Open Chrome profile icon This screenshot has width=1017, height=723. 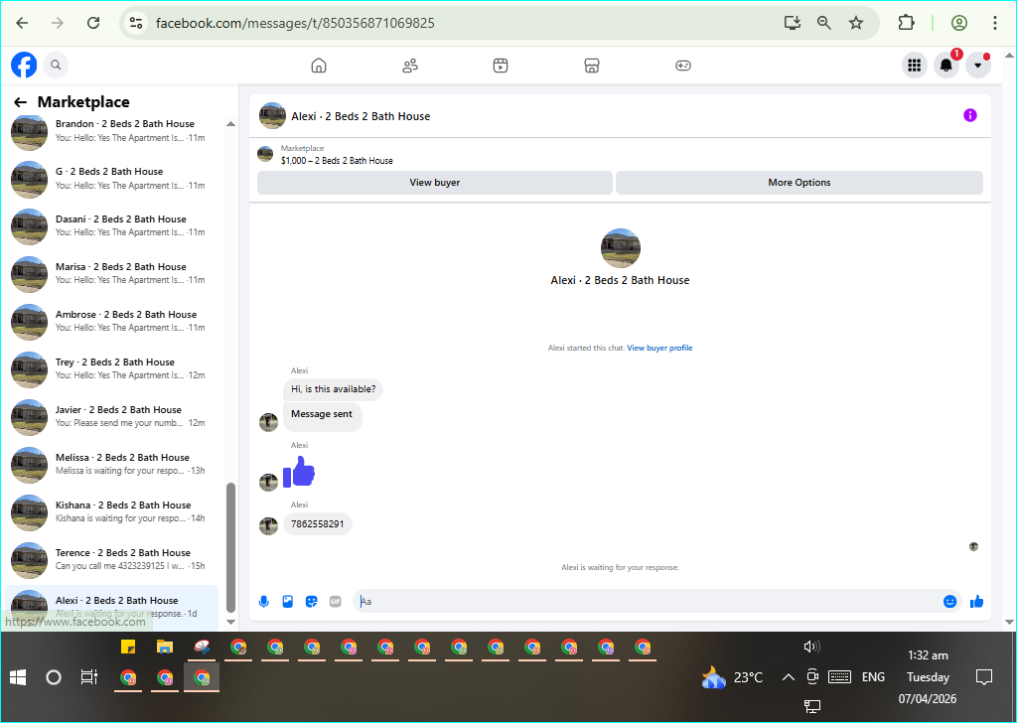click(959, 24)
